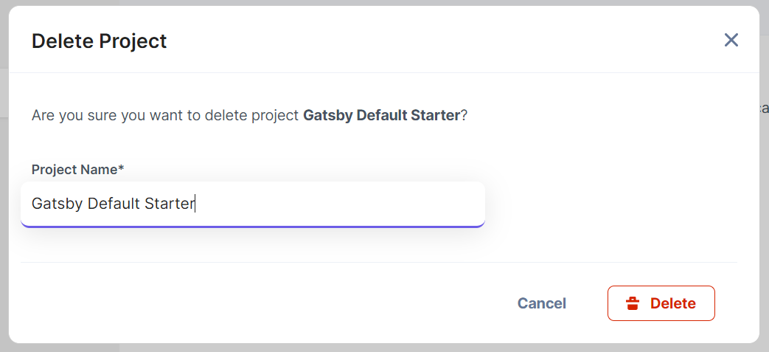Close the Delete Project dialog with X

(x=731, y=41)
